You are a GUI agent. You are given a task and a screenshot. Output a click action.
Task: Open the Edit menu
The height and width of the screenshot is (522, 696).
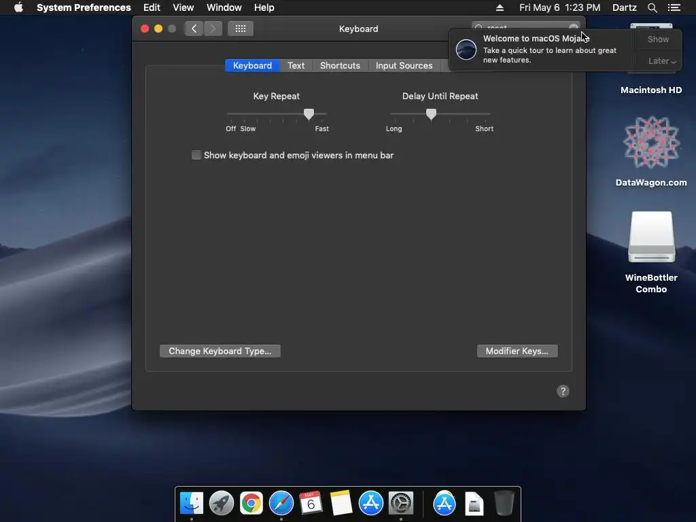click(152, 7)
